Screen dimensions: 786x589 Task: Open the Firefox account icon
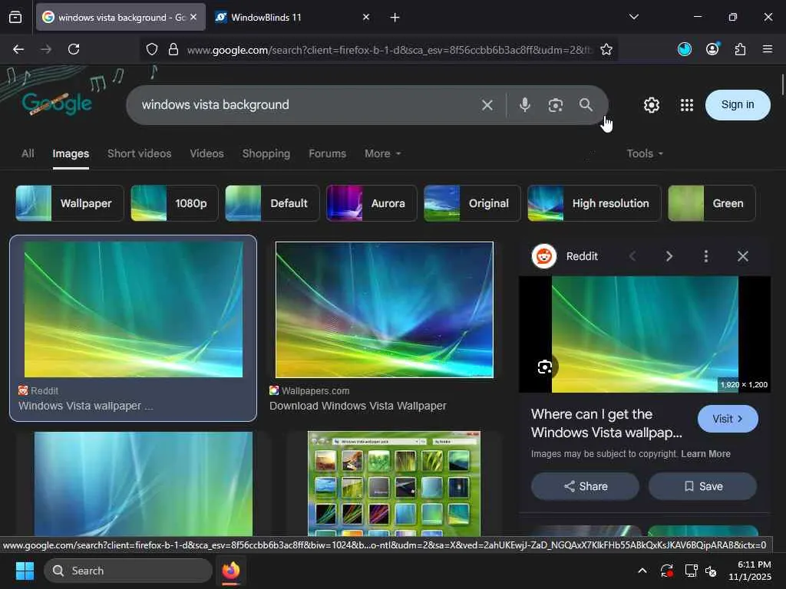tap(712, 48)
